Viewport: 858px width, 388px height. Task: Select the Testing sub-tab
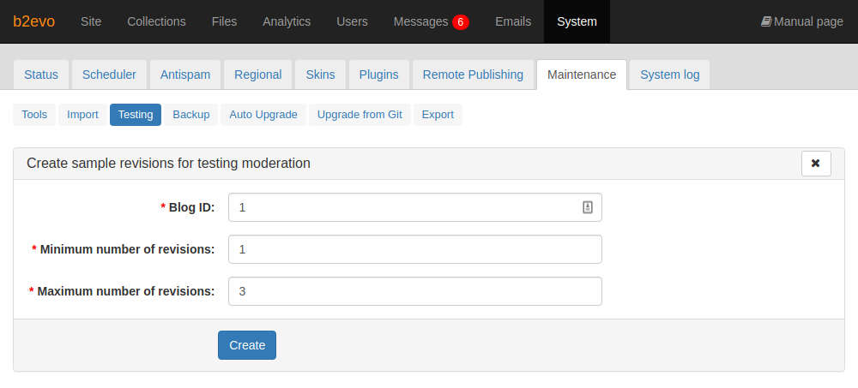[x=136, y=115]
